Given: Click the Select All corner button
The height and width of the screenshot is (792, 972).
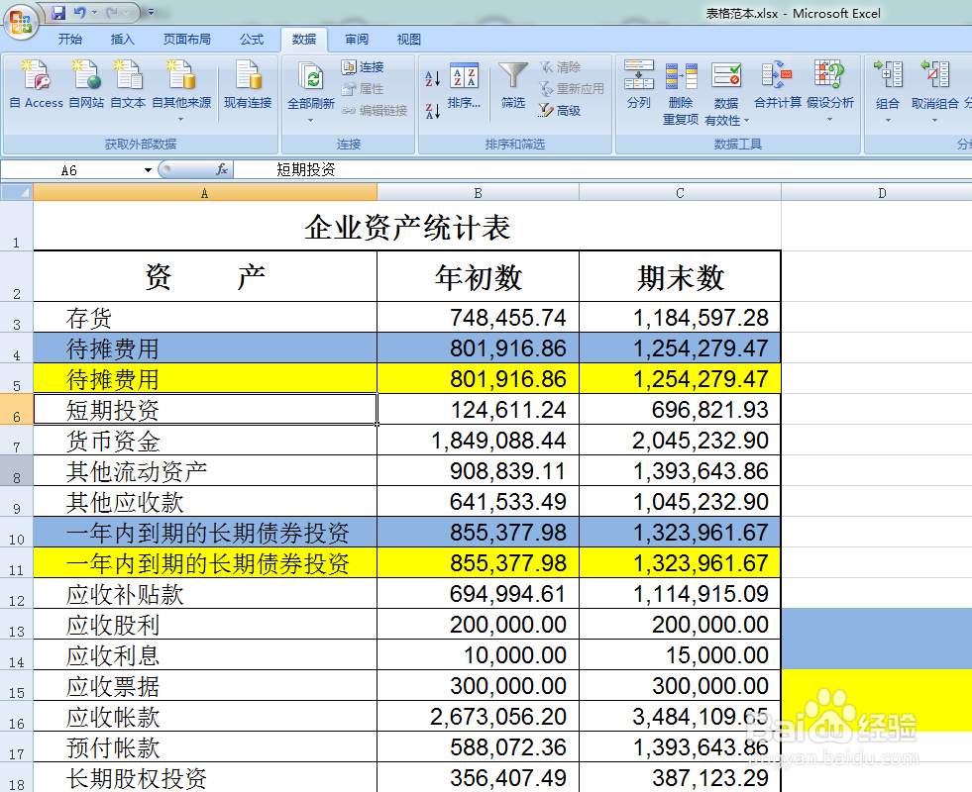Looking at the screenshot, I should 17,192.
